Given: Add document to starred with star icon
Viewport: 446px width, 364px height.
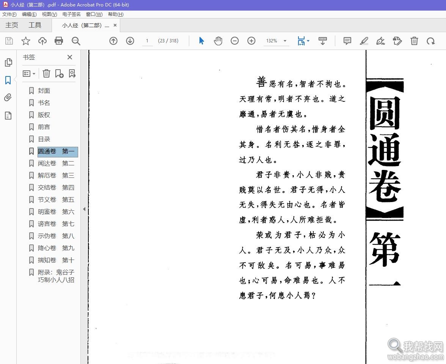Looking at the screenshot, I should click(x=26, y=41).
